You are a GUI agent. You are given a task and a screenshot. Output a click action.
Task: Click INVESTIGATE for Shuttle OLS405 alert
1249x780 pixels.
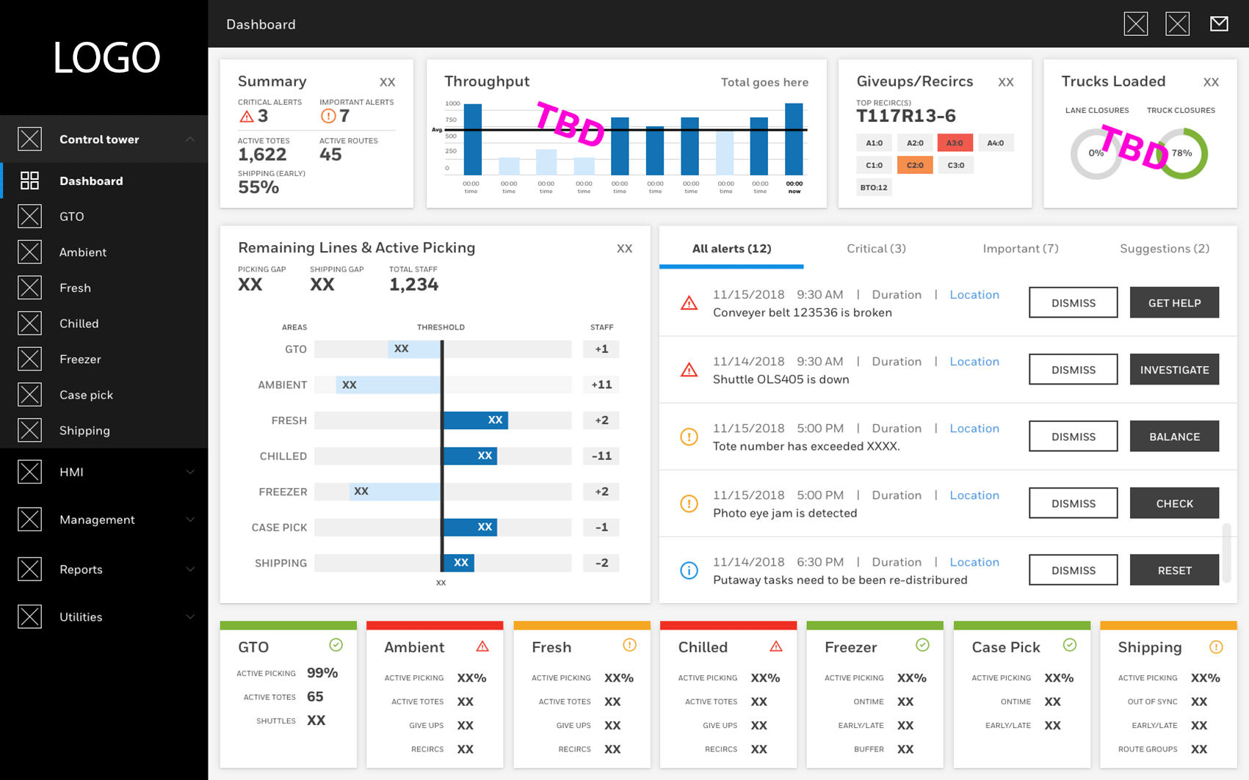coord(1174,370)
